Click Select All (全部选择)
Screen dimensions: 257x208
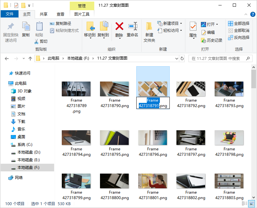[x=239, y=24]
